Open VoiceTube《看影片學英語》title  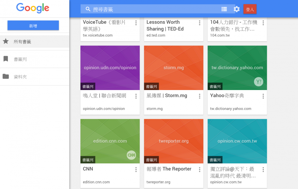(x=104, y=25)
